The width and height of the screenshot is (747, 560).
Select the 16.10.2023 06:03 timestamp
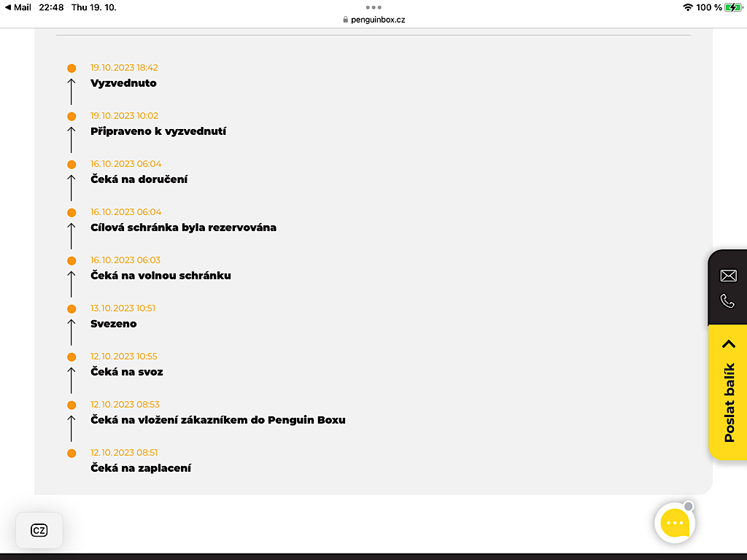pos(125,260)
